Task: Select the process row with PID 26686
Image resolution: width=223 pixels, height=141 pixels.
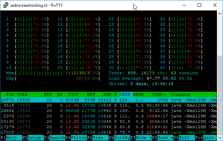Action: (108, 110)
